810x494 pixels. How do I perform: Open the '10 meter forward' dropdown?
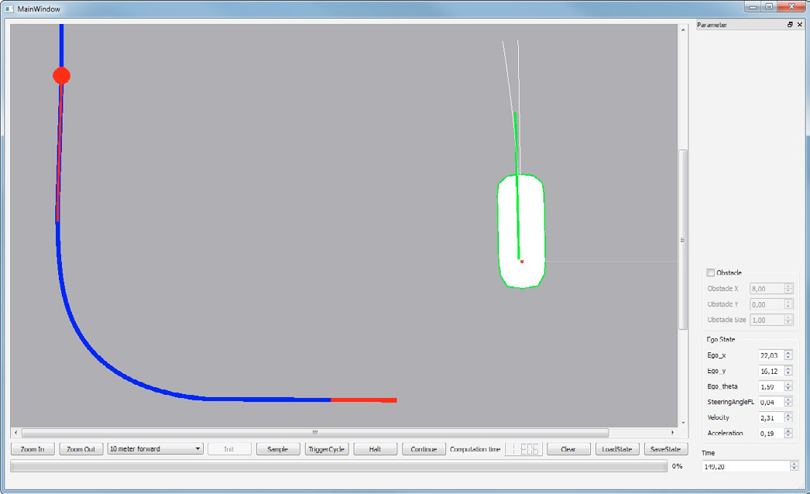[x=155, y=449]
